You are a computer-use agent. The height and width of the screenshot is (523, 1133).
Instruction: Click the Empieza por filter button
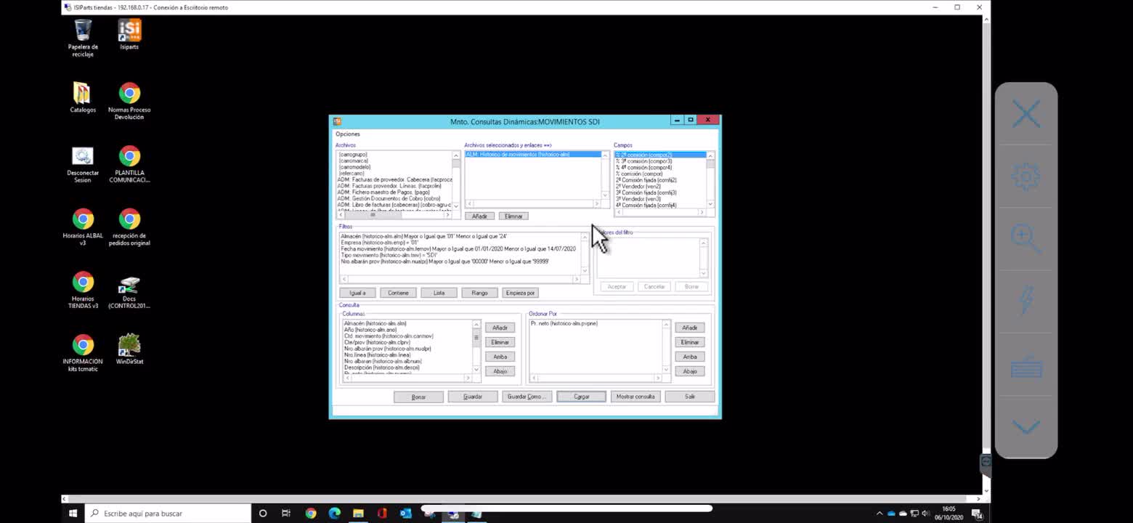tap(520, 293)
